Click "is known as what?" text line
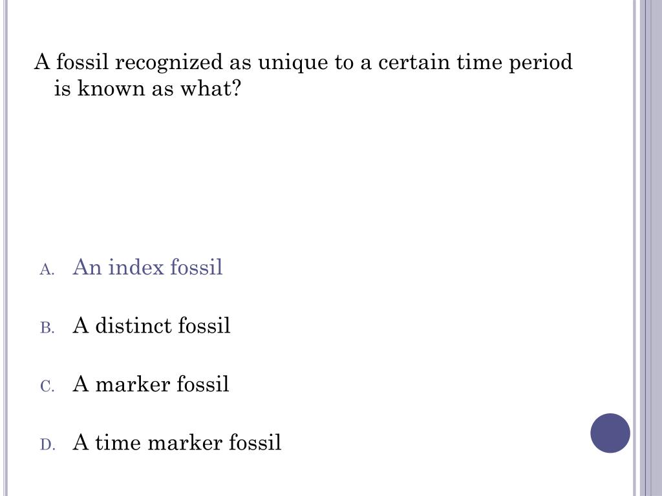 [x=147, y=88]
